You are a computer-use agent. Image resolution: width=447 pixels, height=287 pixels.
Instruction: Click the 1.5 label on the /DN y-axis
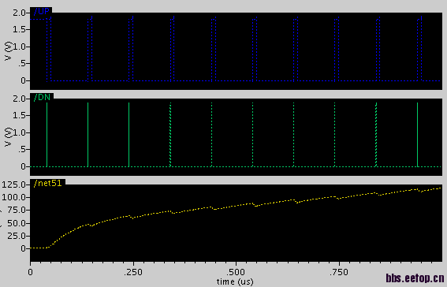pyautogui.click(x=20, y=115)
